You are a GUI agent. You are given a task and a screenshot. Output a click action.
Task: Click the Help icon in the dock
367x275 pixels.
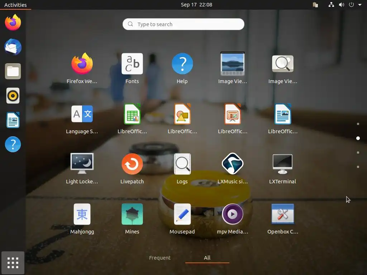pyautogui.click(x=13, y=144)
